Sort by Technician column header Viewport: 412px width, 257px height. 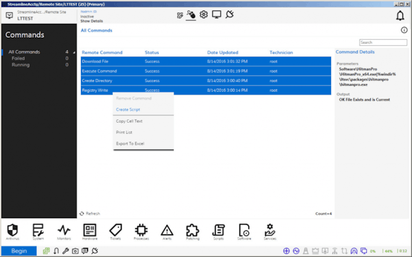tap(281, 53)
